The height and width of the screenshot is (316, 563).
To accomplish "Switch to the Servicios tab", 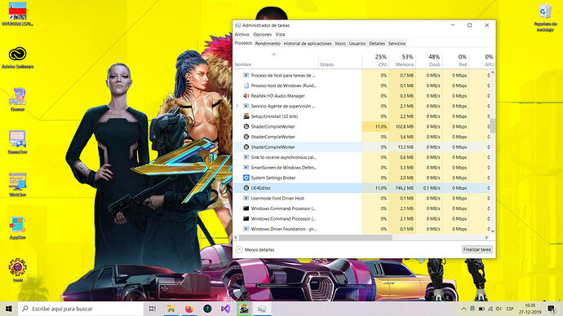I will [397, 43].
